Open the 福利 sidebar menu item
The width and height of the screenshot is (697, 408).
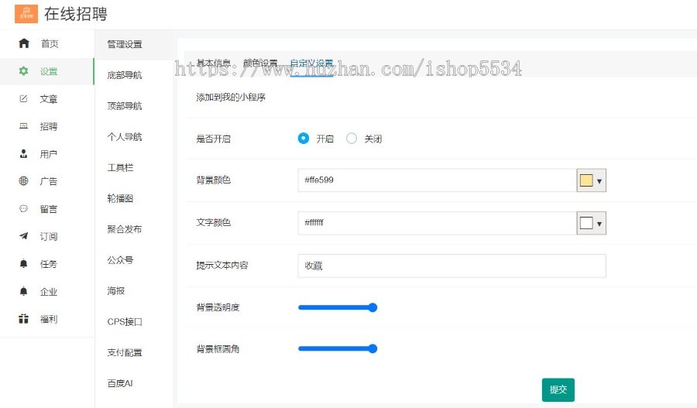coord(47,319)
